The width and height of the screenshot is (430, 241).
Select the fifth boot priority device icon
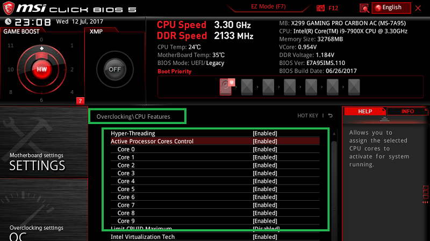point(311,87)
